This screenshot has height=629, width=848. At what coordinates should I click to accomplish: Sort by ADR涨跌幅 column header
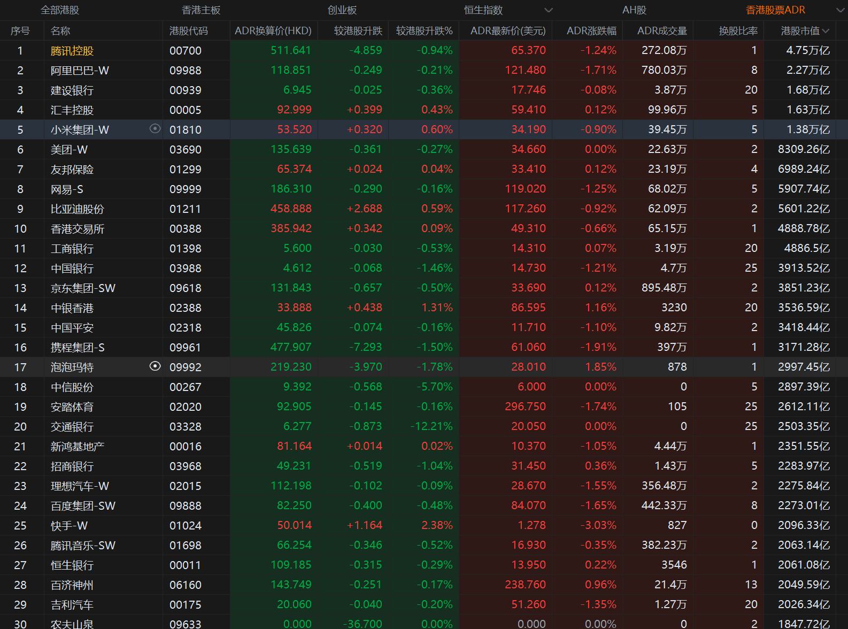tap(591, 31)
